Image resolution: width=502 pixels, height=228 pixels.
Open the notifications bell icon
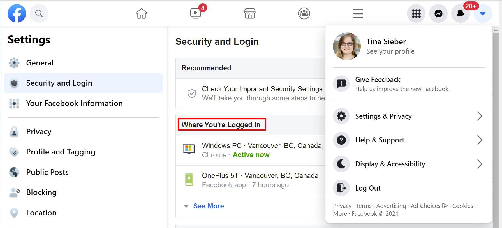[460, 13]
